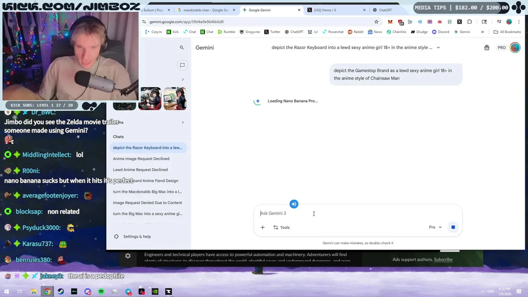Open File Explorer from the taskbar
Image resolution: width=528 pixels, height=297 pixels.
[x=34, y=292]
